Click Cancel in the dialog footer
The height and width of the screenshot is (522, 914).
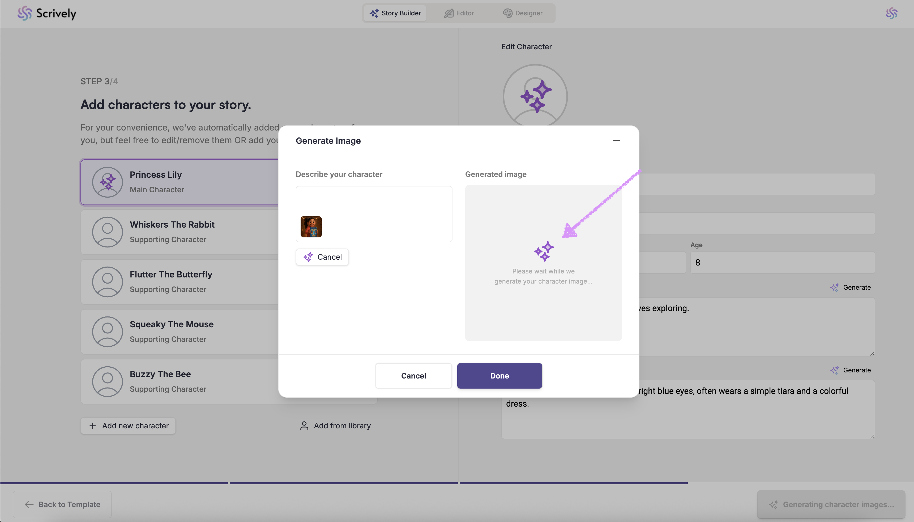[x=413, y=376]
